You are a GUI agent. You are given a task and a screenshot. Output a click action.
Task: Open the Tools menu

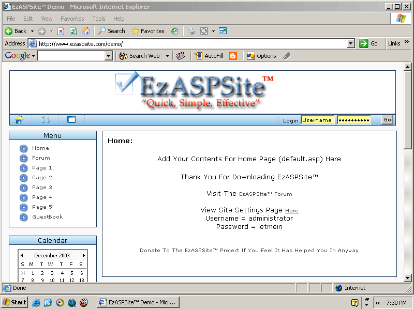[99, 19]
